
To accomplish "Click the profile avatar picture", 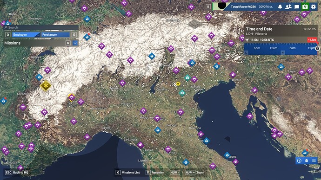I will [x=222, y=6].
